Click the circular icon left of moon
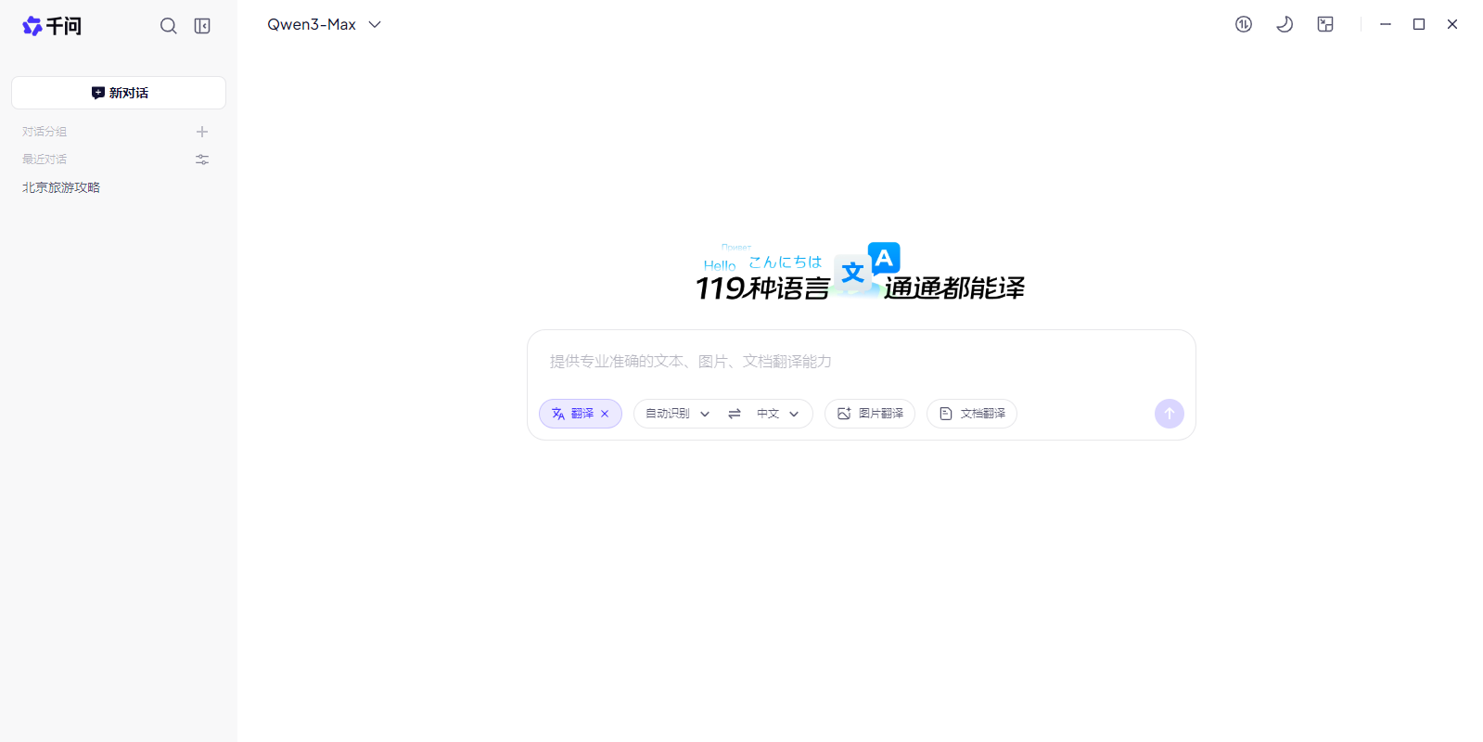Image resolution: width=1483 pixels, height=742 pixels. tap(1244, 25)
